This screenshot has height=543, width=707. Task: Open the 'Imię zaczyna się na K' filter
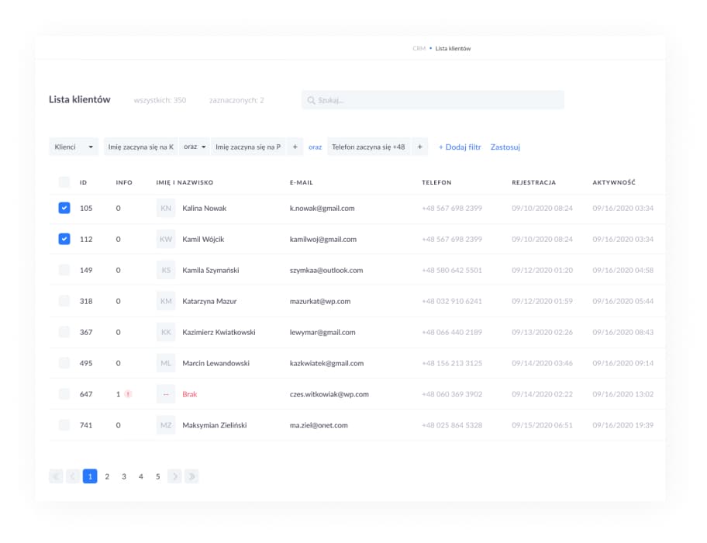[x=140, y=147]
